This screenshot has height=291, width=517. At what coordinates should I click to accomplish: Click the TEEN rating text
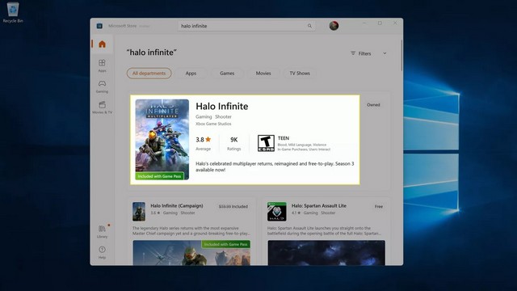pos(284,138)
